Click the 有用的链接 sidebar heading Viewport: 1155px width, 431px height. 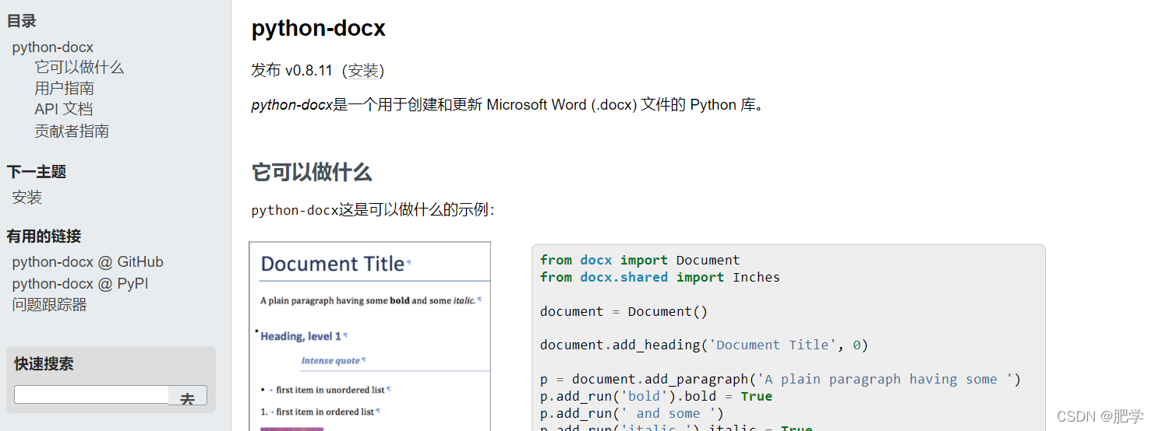click(44, 237)
